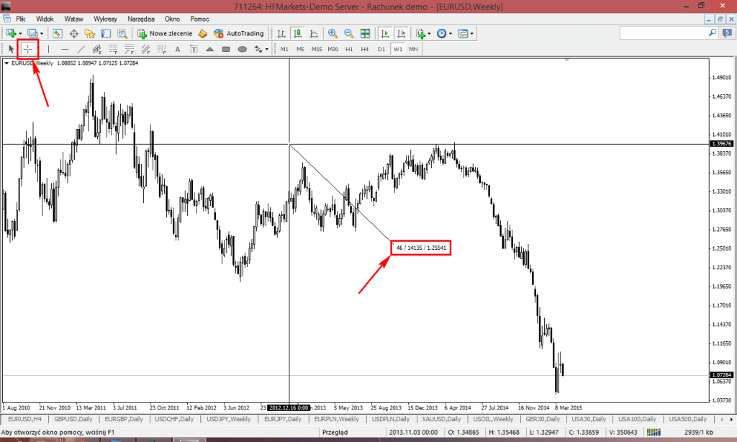Tile all chart windows

[x=365, y=33]
